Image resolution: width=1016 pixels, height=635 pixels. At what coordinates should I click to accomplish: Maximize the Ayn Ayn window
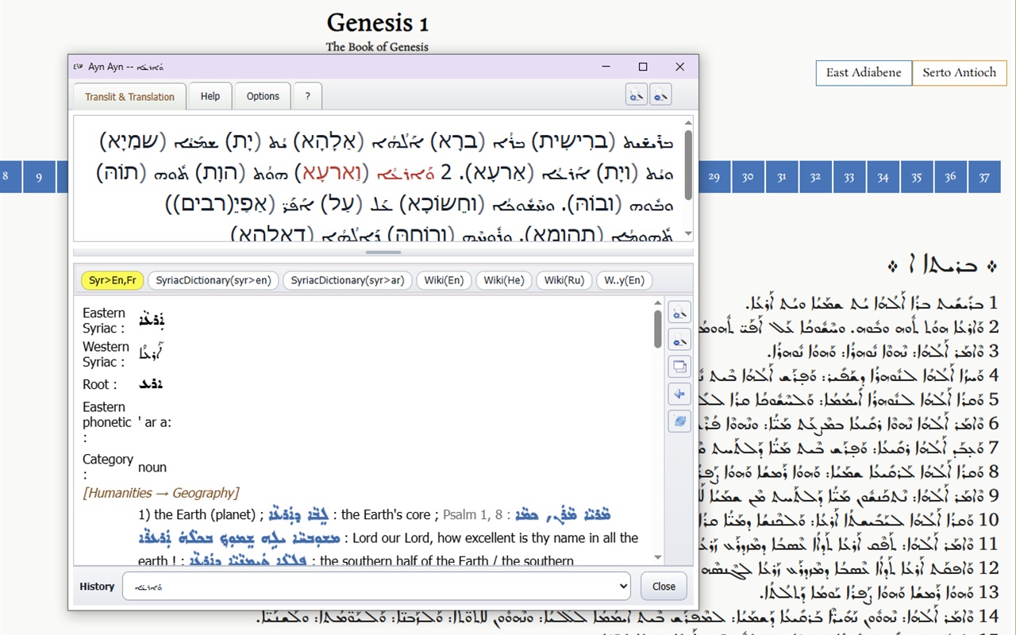[x=643, y=67]
